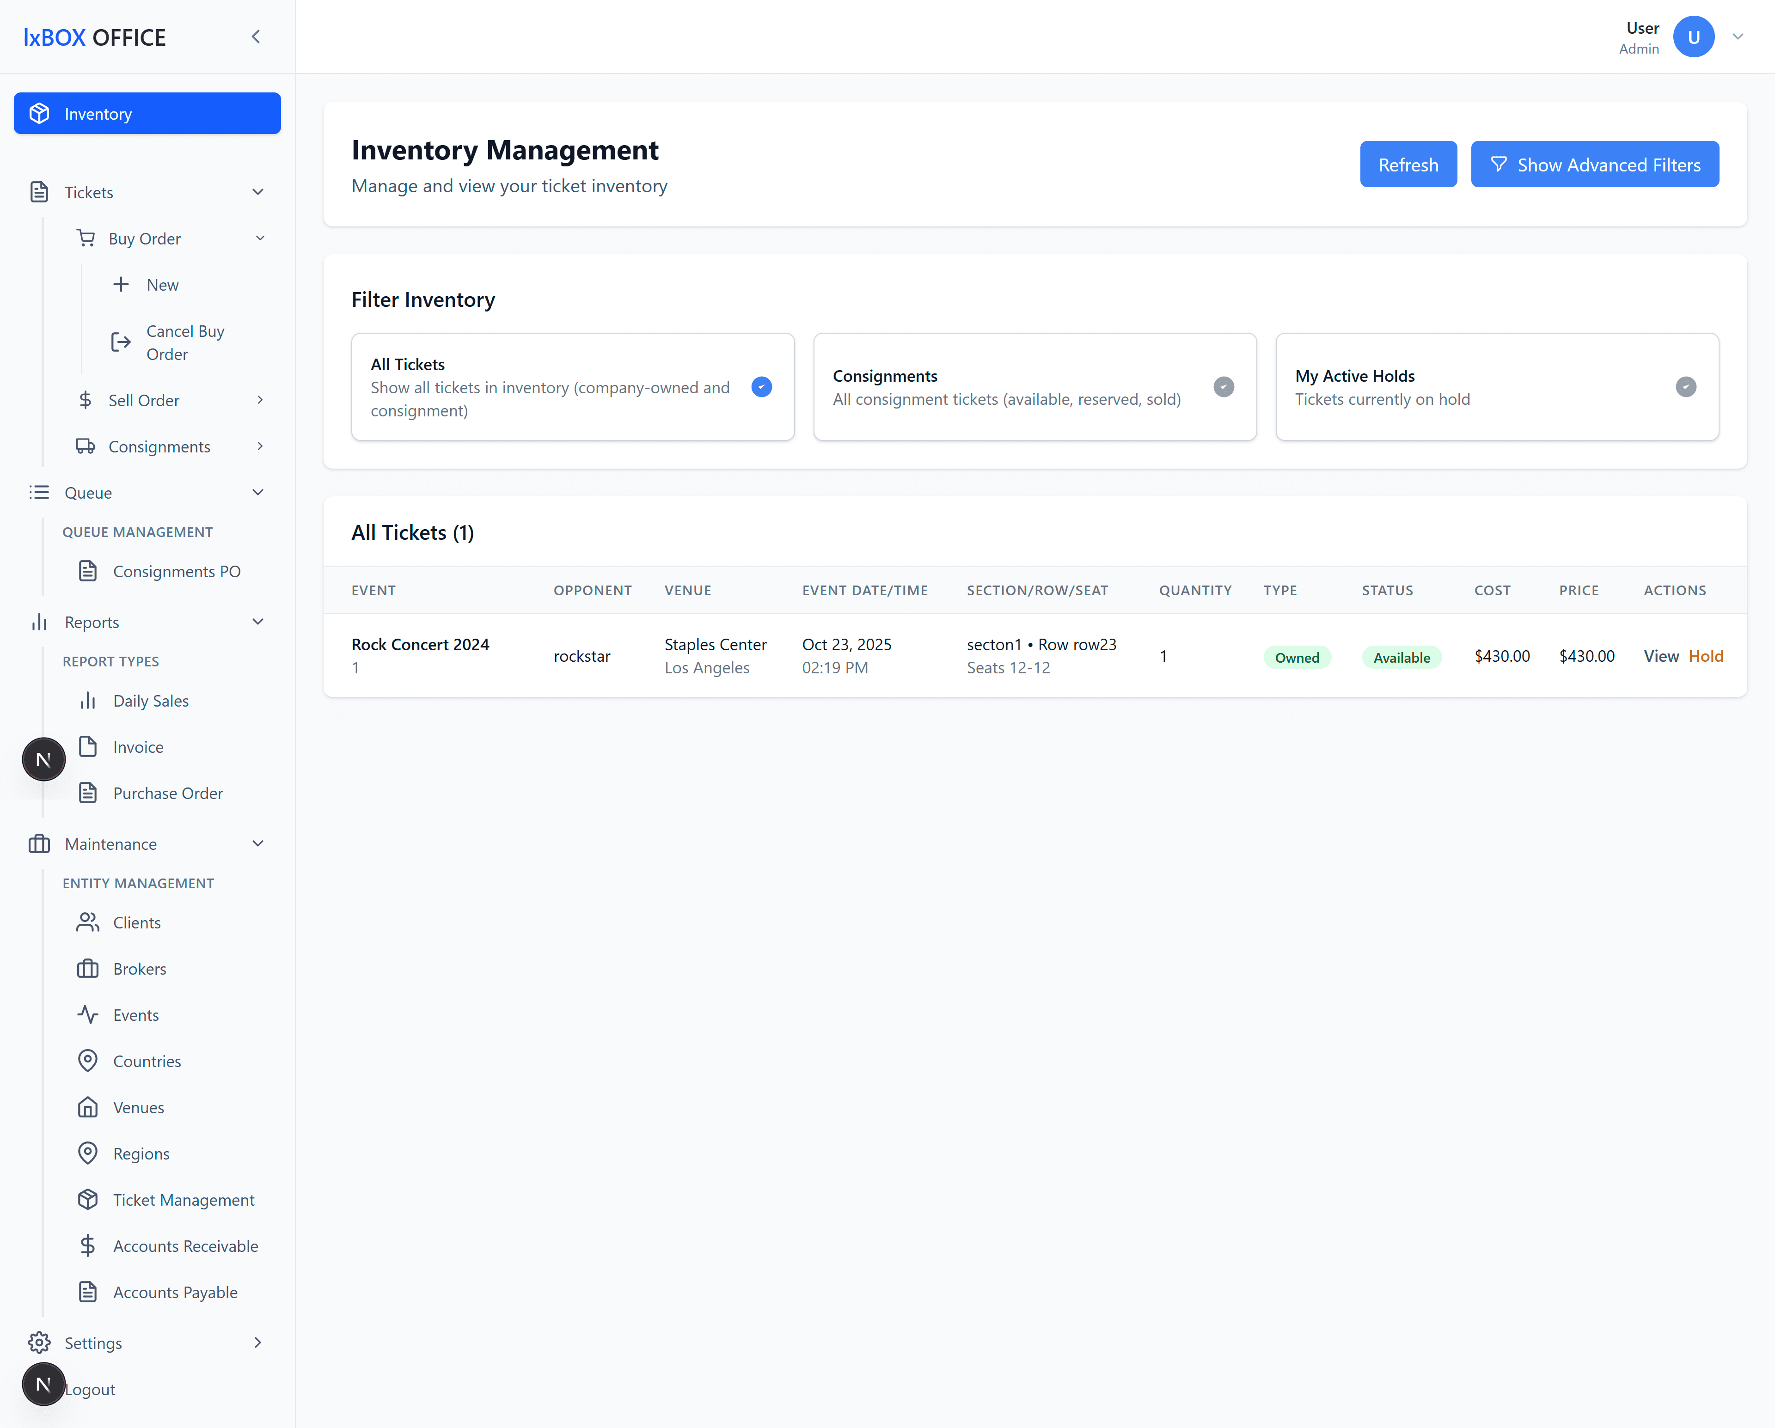
Task: Click the Buy Order shopping cart icon
Action: (x=86, y=238)
